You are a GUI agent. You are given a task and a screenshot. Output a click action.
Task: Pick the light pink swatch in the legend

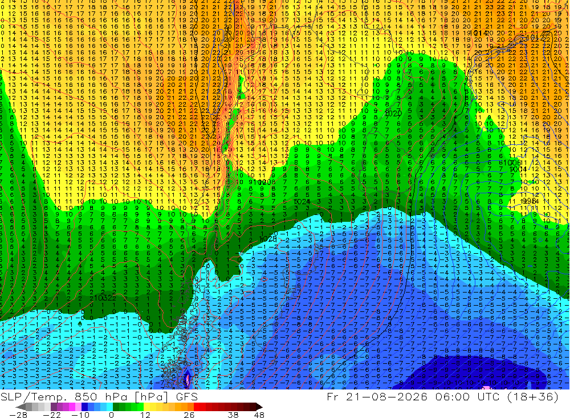[78, 407]
